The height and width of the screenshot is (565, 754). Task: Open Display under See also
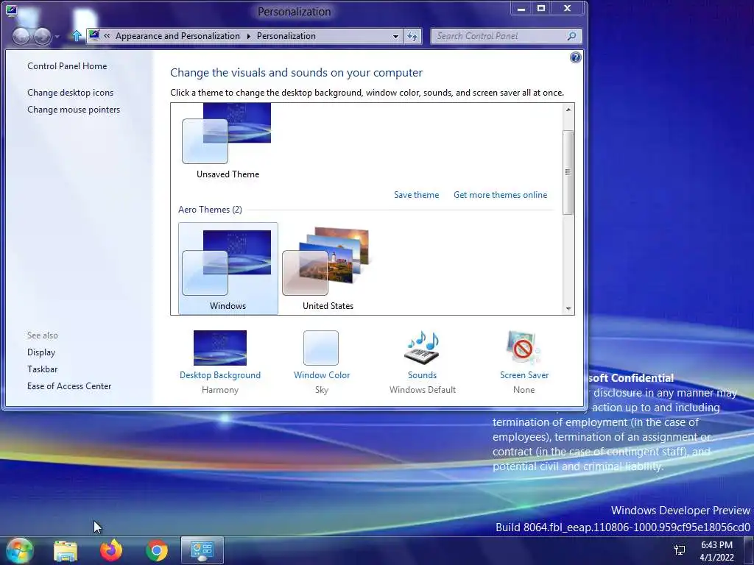click(x=41, y=352)
